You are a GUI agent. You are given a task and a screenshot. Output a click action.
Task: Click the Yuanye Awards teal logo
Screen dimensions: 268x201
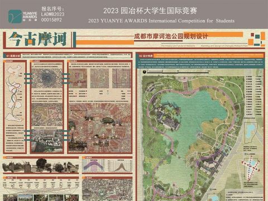(x=15, y=17)
